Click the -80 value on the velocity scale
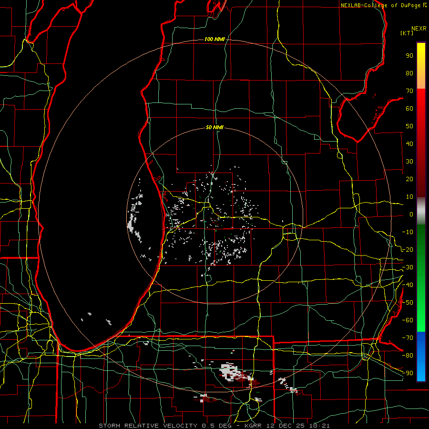Image resolution: width=429 pixels, height=429 pixels. coord(408,356)
